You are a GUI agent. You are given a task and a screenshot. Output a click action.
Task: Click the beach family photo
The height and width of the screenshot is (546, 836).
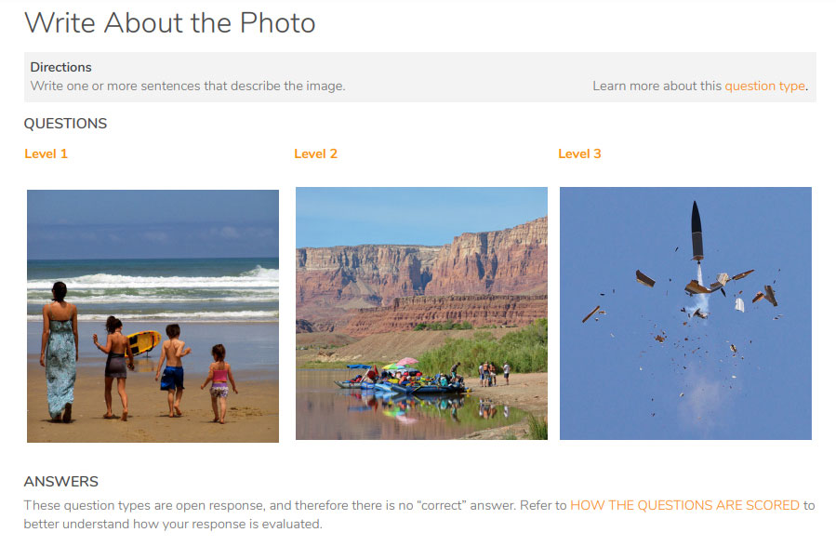[x=153, y=316]
